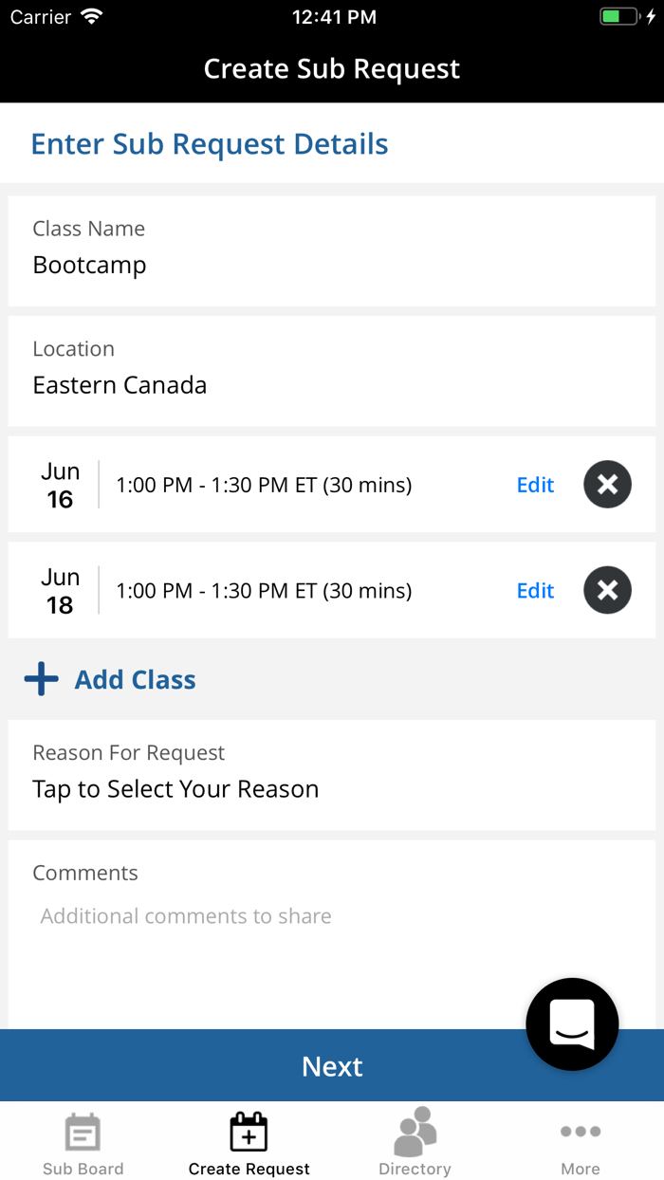Screen dimensions: 664x1180
Task: Remove the Jun 16 class with X button
Action: [607, 484]
